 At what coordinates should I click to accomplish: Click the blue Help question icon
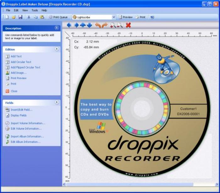pyautogui.click(x=152, y=17)
